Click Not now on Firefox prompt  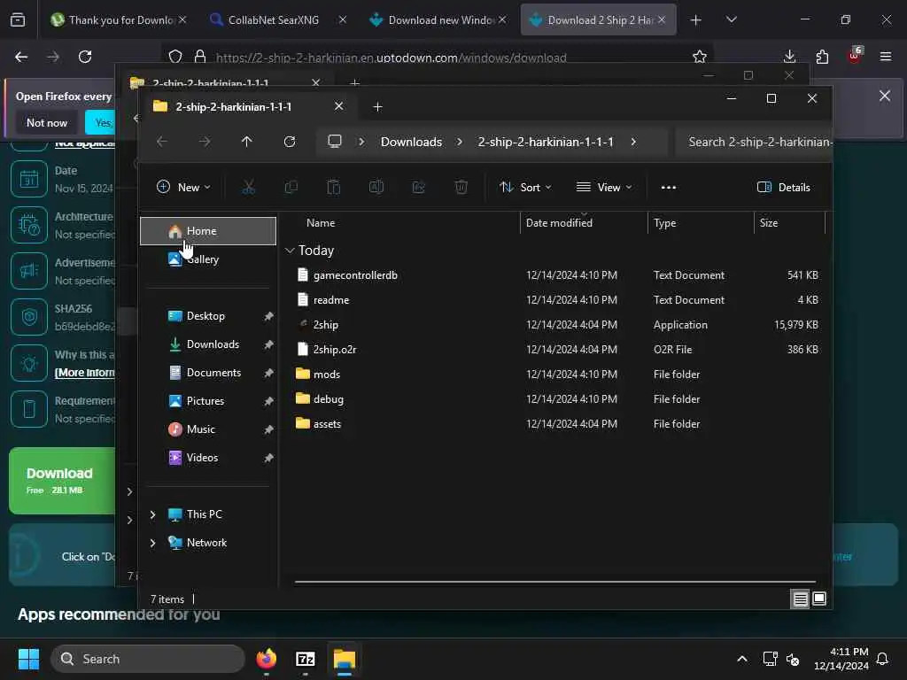pos(47,122)
